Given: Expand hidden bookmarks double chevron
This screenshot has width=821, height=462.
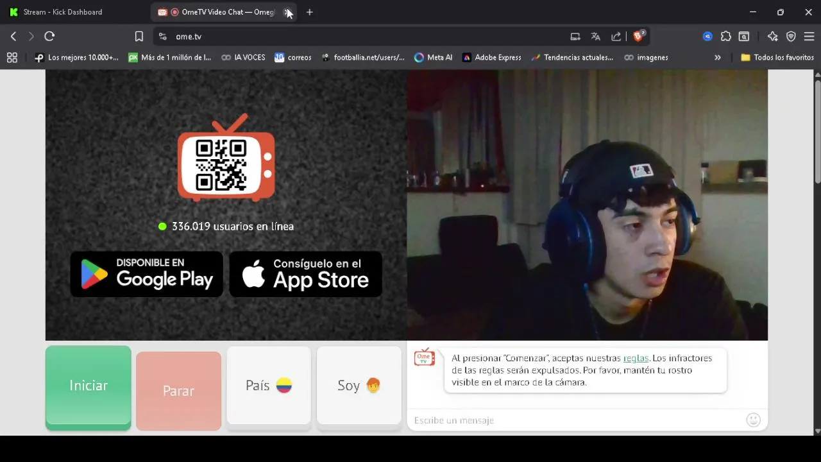Looking at the screenshot, I should pos(718,58).
